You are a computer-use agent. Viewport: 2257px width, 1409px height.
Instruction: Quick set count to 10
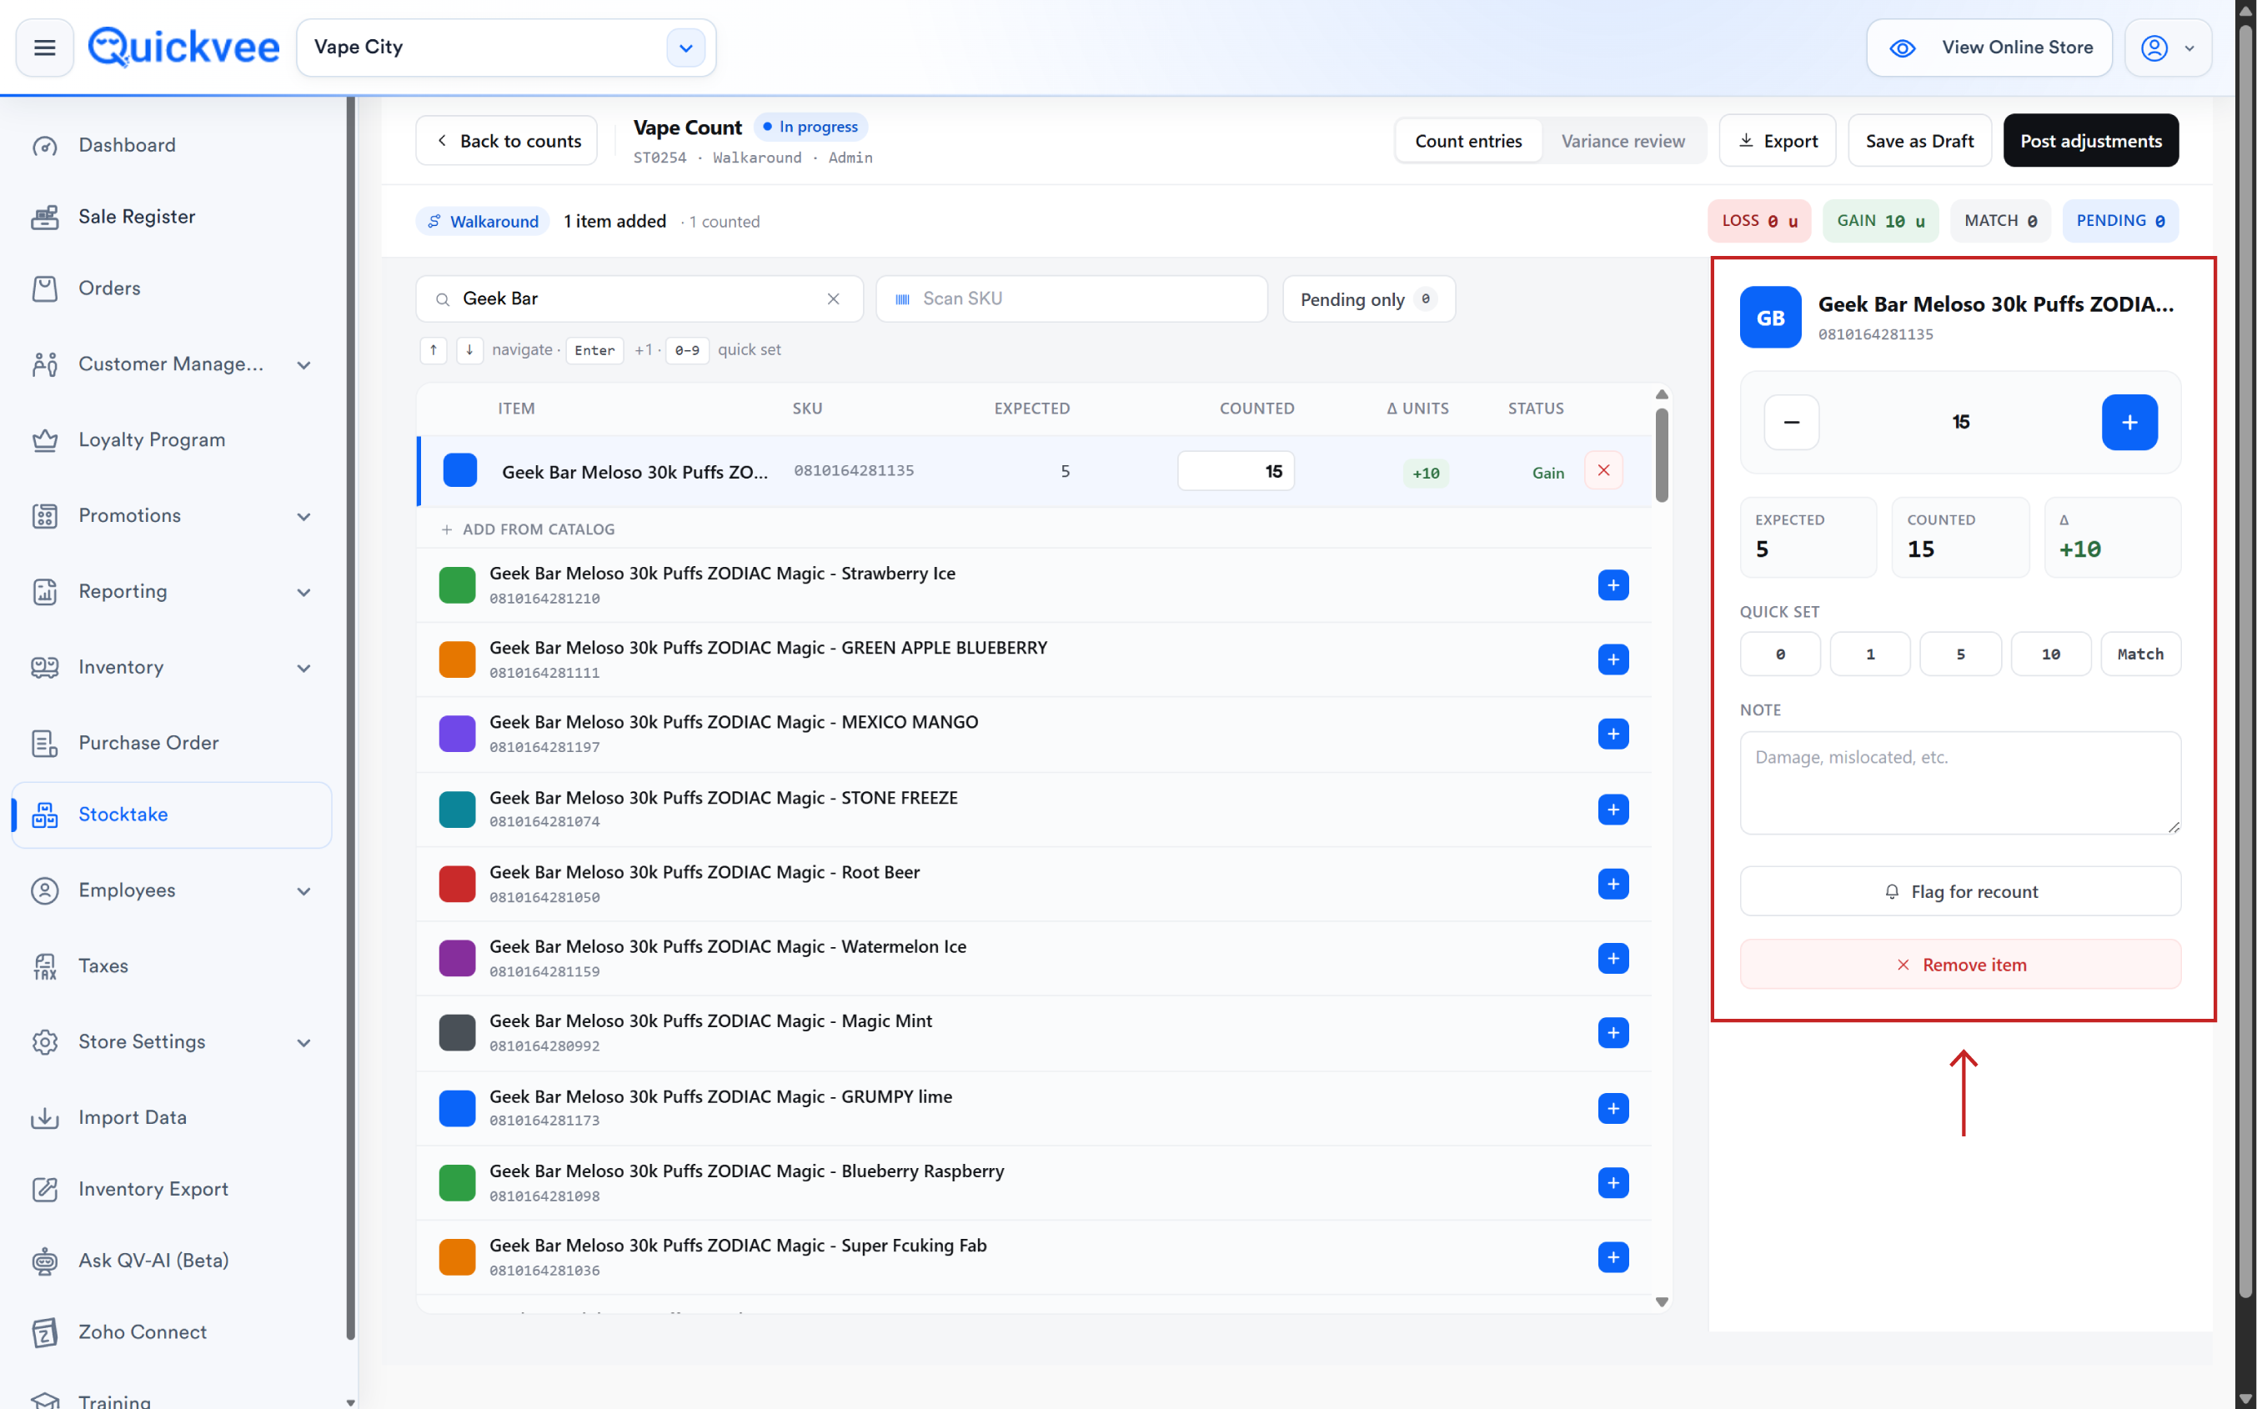[x=2051, y=654]
